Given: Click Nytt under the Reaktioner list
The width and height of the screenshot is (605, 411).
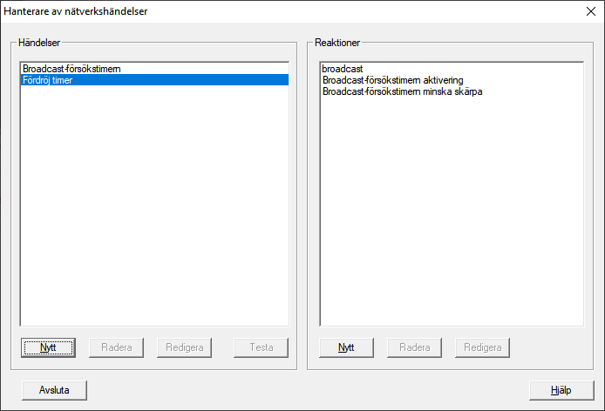Looking at the screenshot, I should 346,347.
